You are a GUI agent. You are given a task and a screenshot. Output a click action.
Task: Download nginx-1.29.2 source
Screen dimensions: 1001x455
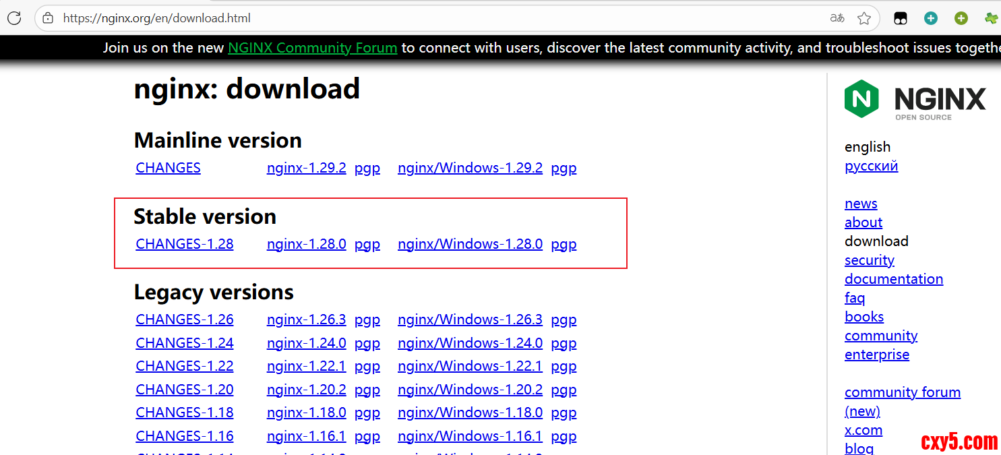click(x=307, y=168)
